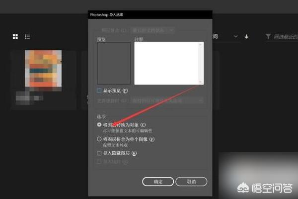The image size is (298, 199).
Task: Enable the 显示预览 checkbox
Action: (x=99, y=91)
